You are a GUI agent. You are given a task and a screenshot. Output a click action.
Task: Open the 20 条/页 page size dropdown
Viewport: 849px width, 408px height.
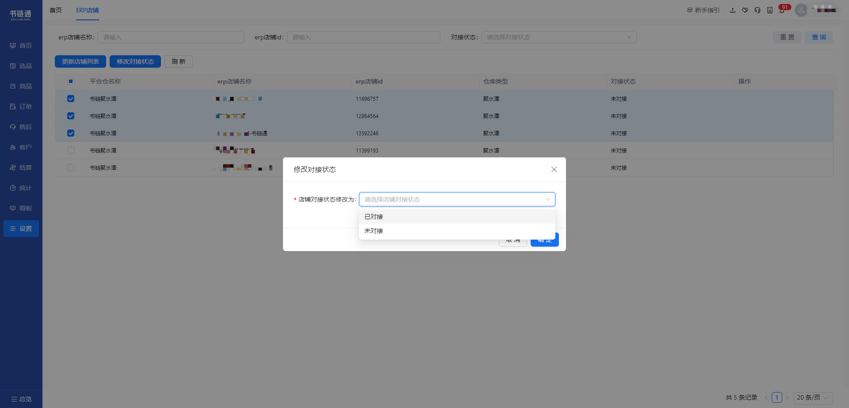coord(813,397)
